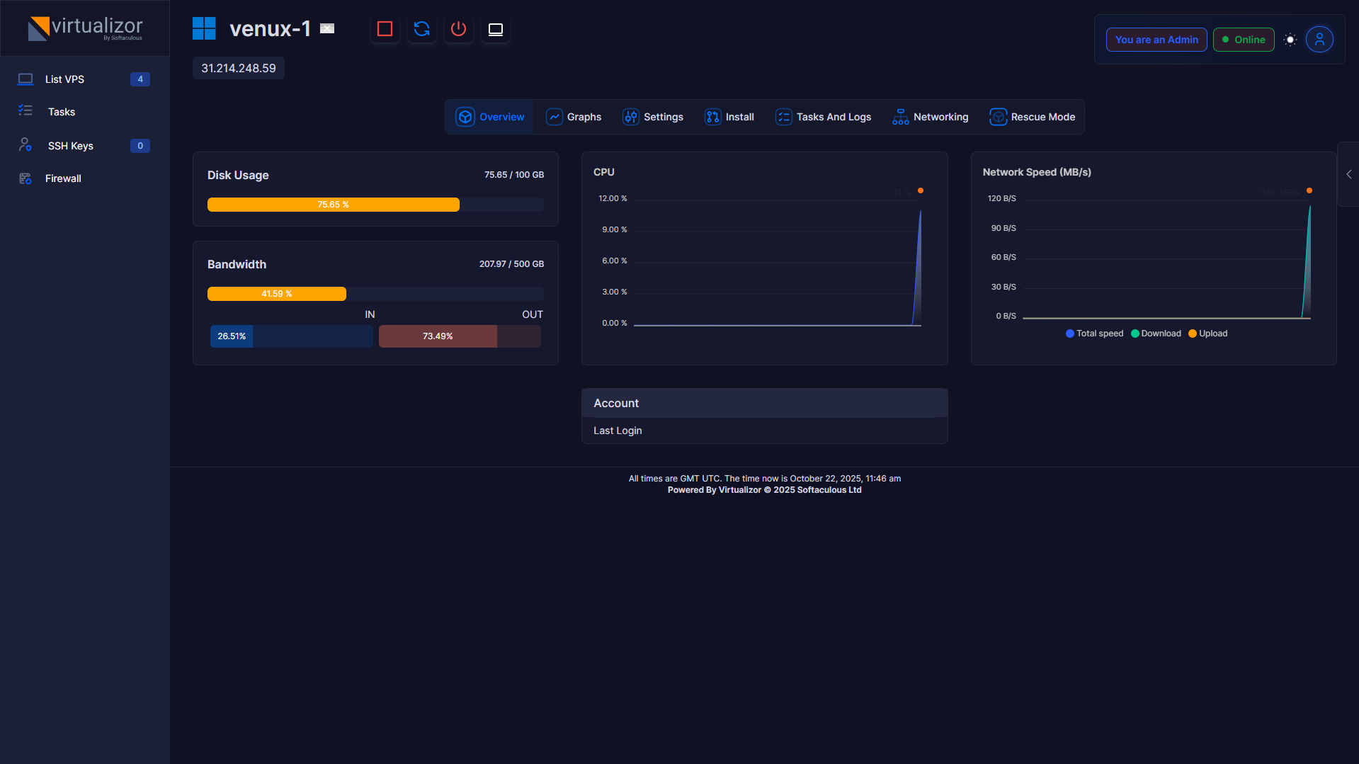This screenshot has height=764, width=1359.
Task: Open the VNC console monitor icon
Action: coord(496,29)
